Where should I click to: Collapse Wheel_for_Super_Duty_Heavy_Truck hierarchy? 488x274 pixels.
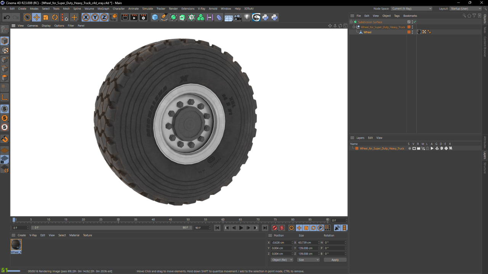[x=354, y=27]
